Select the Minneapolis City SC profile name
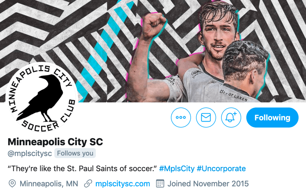This screenshot has height=194, width=306. click(x=55, y=142)
